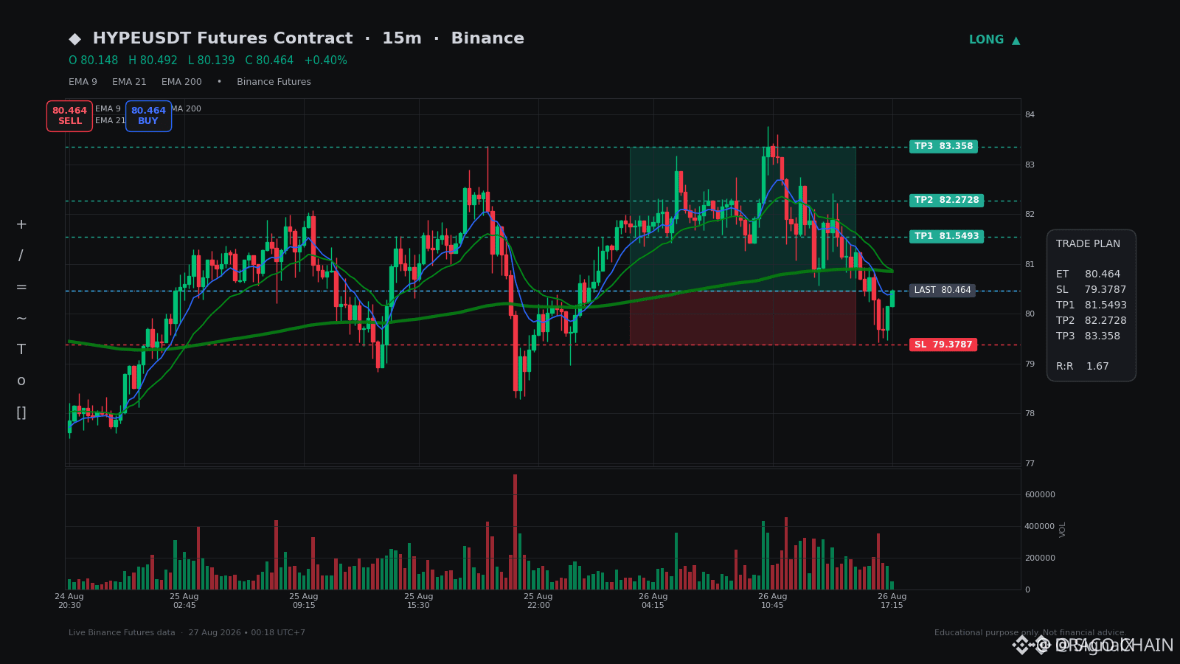Select the TP1 81.5493 row in Trade Plan
Screen dimensions: 1180x664
coord(1091,305)
